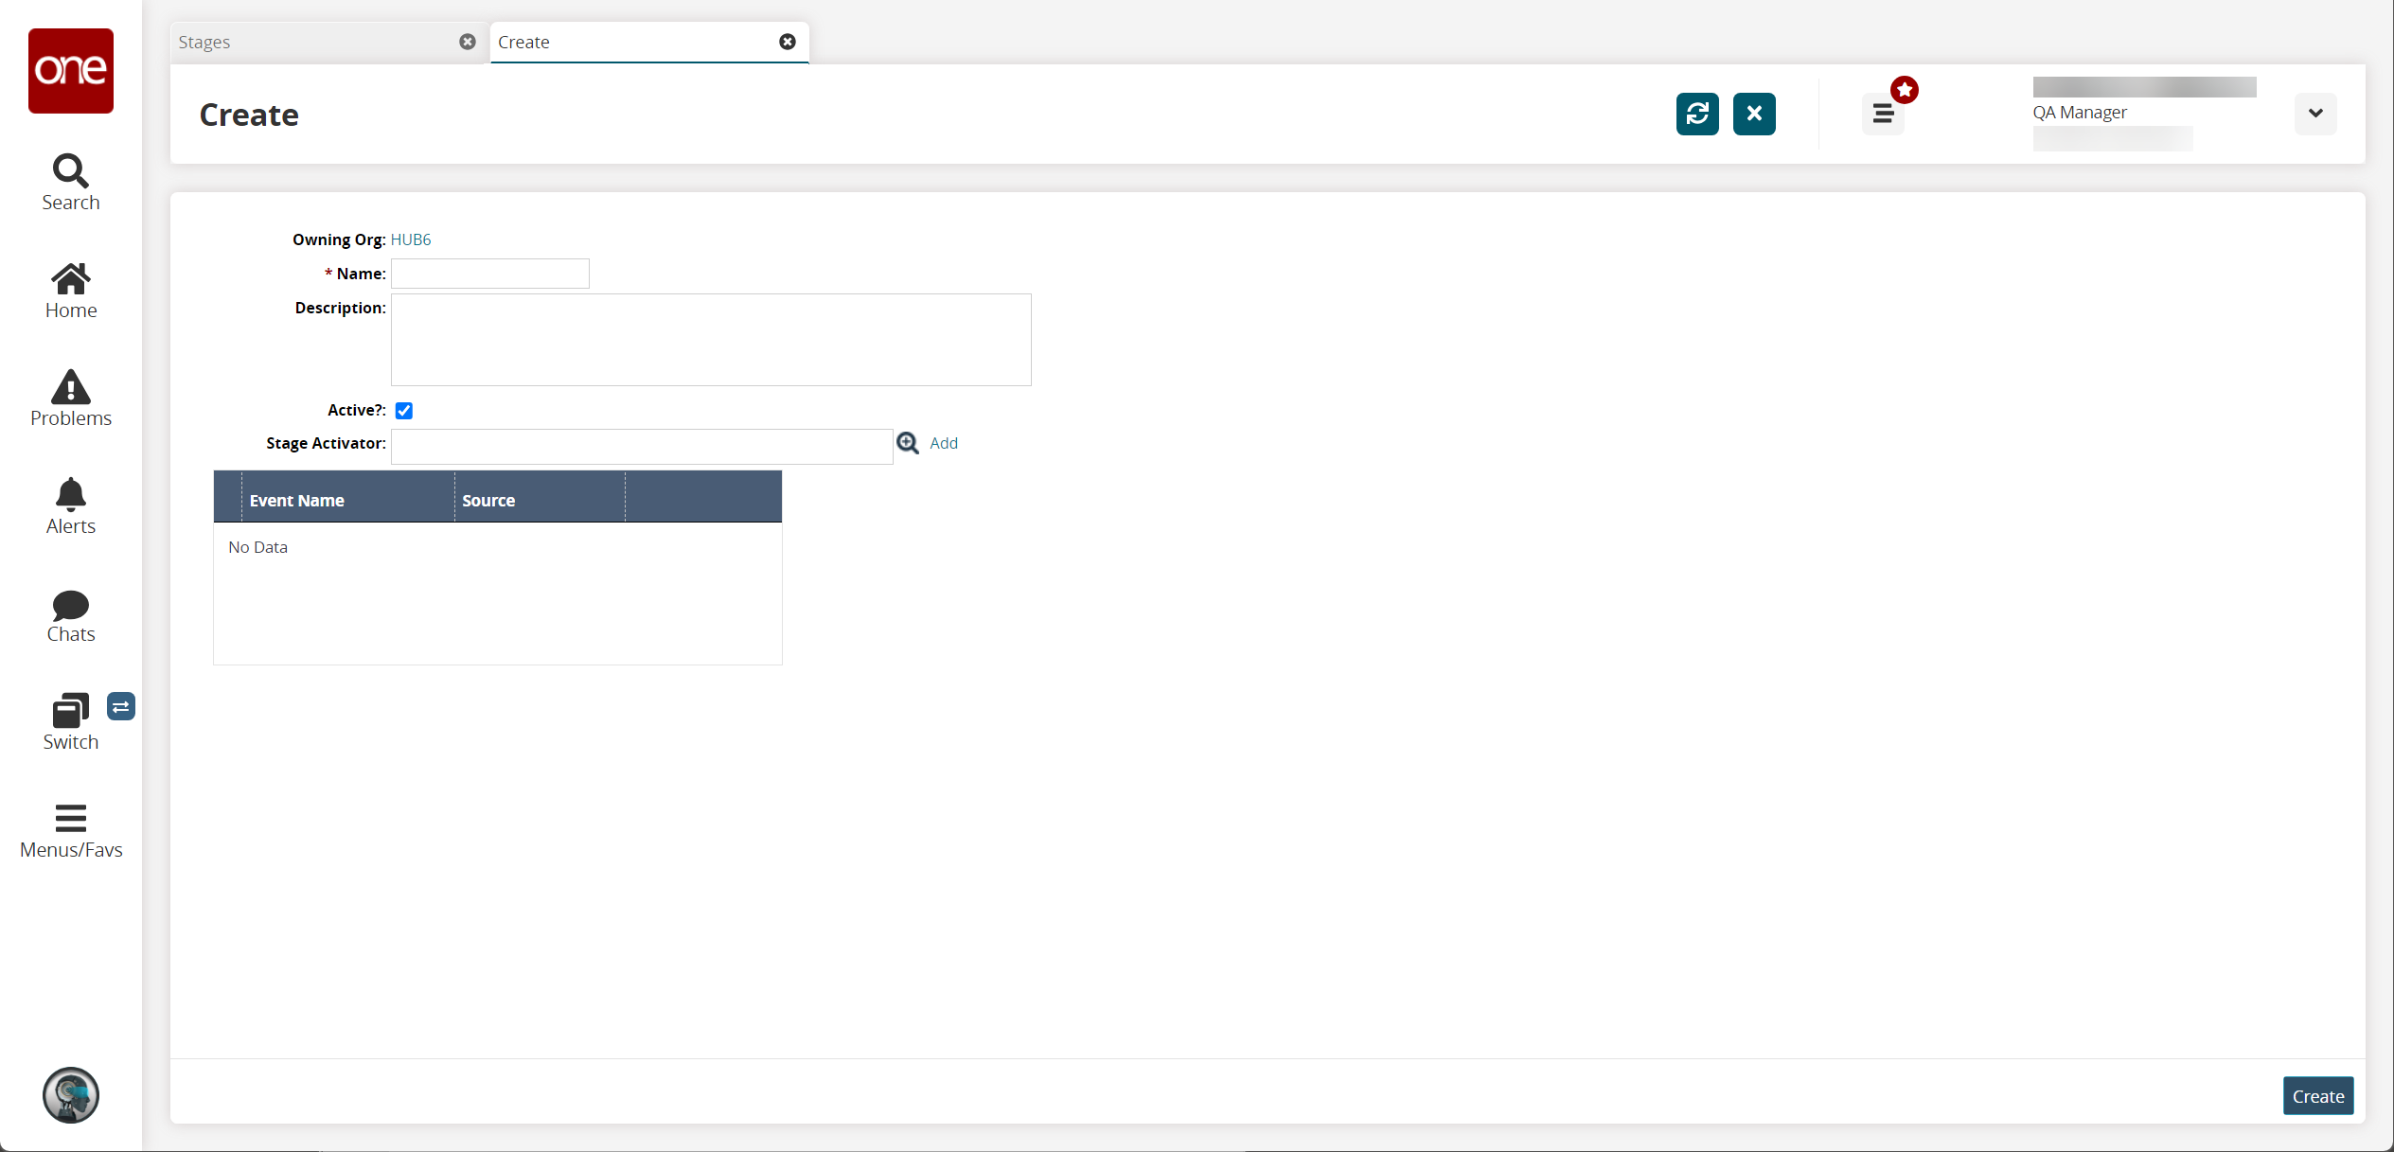2394x1152 pixels.
Task: Click the Name input field
Action: tap(491, 274)
